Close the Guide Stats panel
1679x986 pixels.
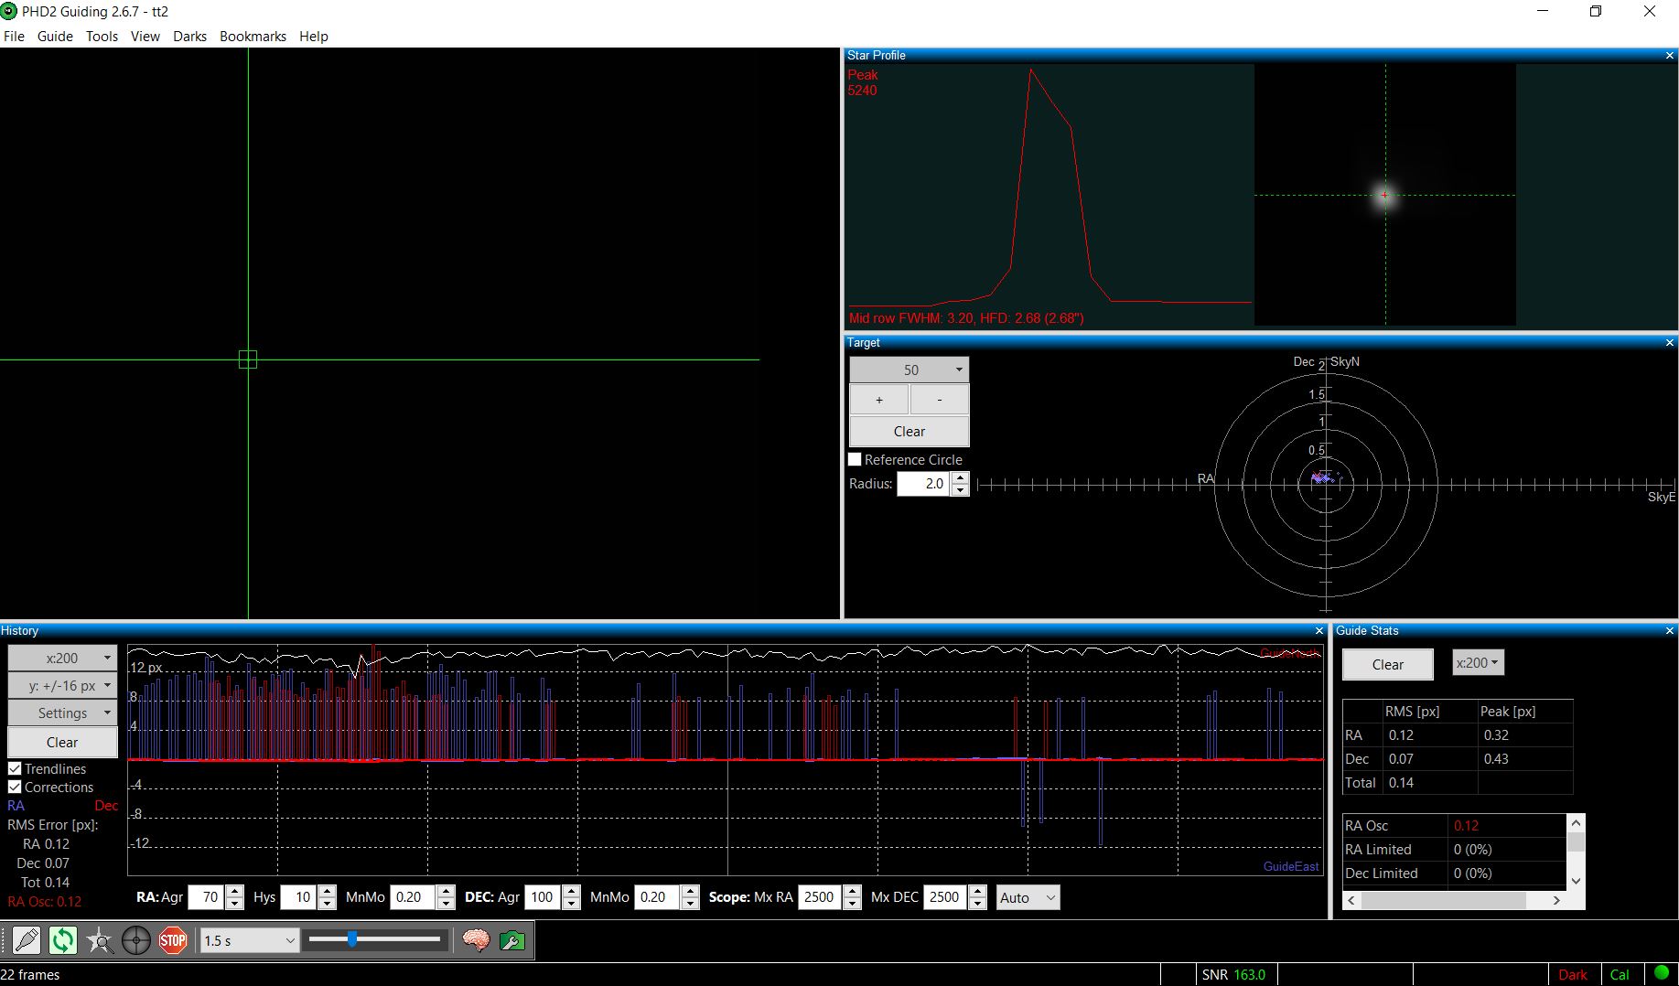[x=1670, y=631]
